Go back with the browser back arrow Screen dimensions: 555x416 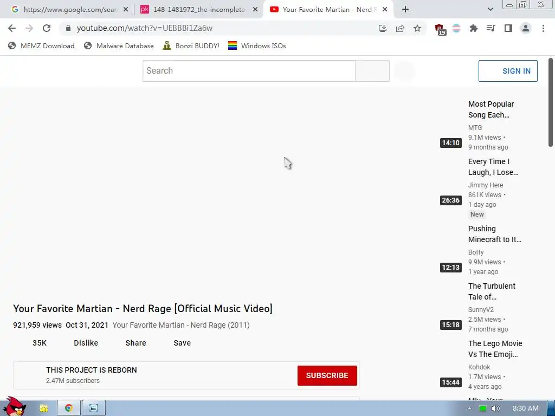click(x=12, y=28)
